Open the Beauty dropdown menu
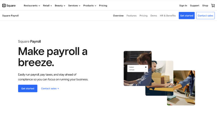Viewport: 217px width, 122px height. (60, 5)
